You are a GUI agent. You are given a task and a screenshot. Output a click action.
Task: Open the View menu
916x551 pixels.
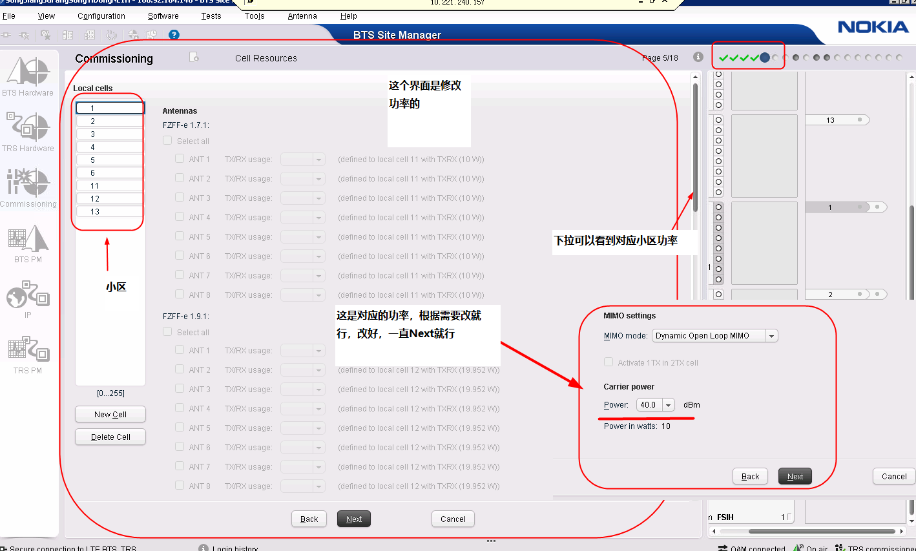click(47, 16)
